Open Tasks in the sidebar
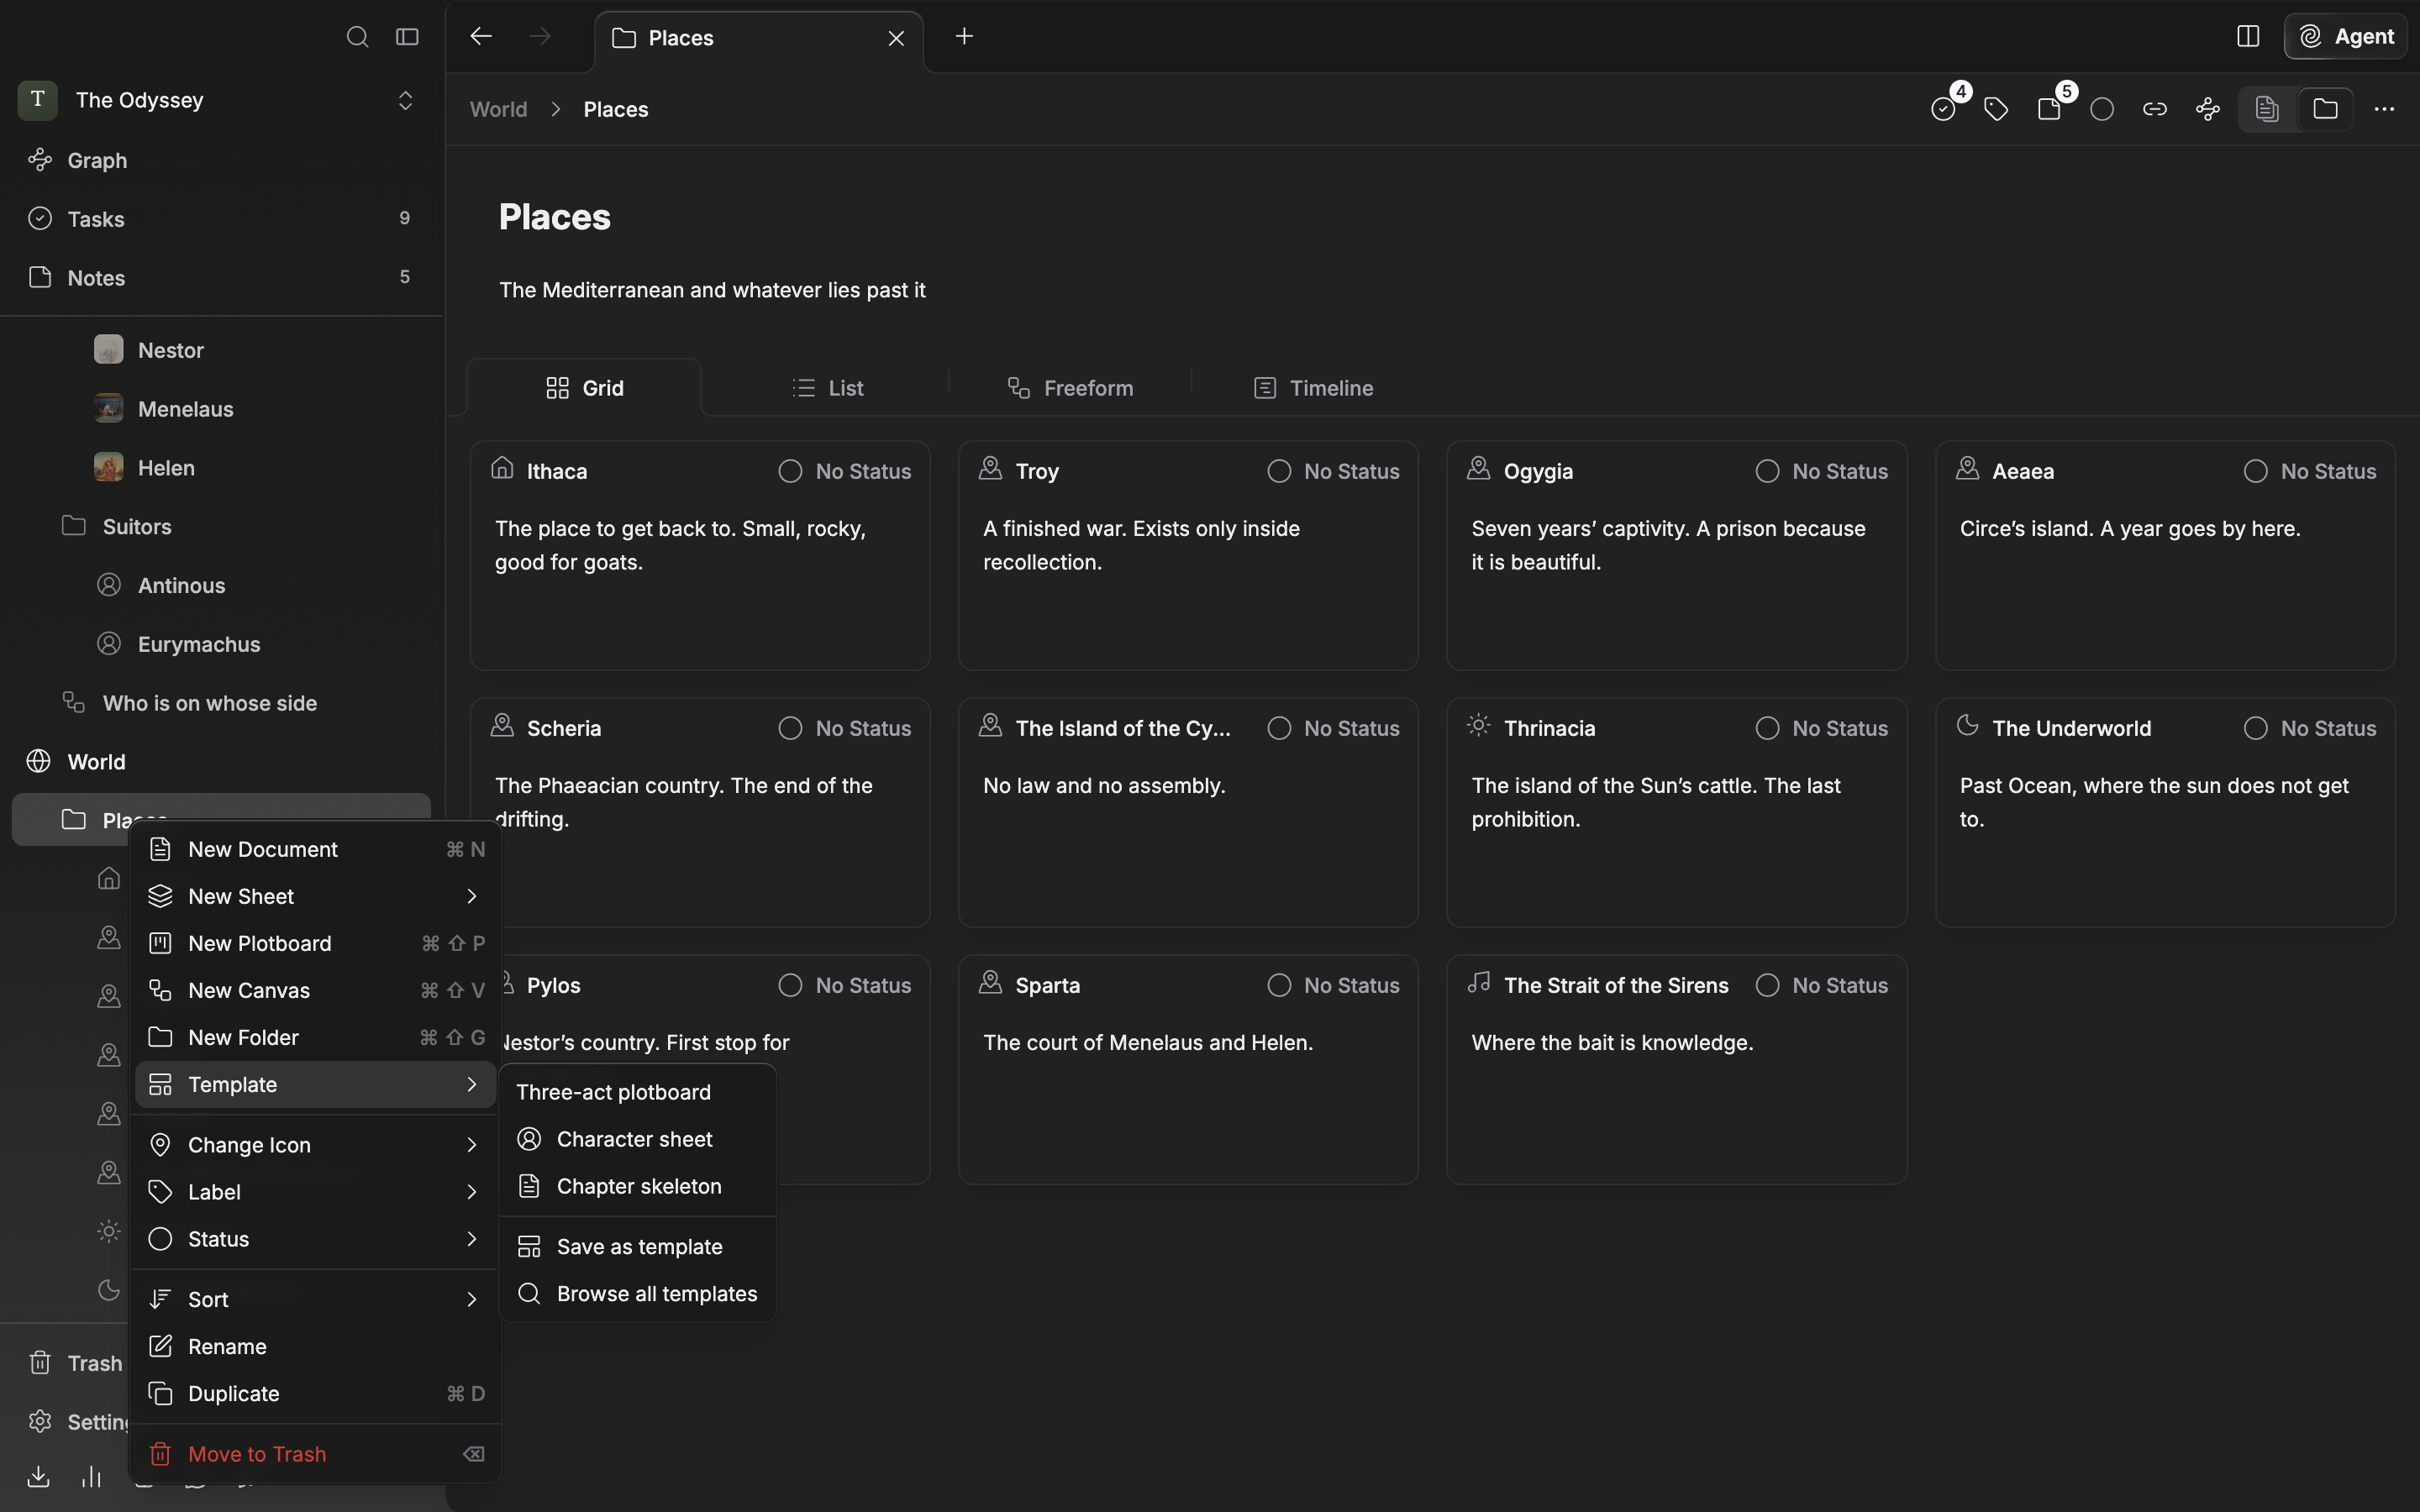Image resolution: width=2420 pixels, height=1512 pixels. tap(222, 219)
